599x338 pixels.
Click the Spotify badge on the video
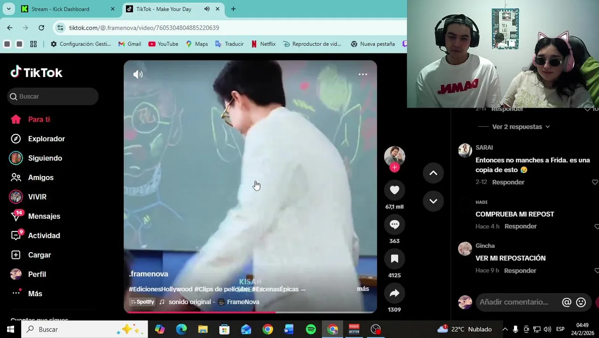click(x=142, y=302)
